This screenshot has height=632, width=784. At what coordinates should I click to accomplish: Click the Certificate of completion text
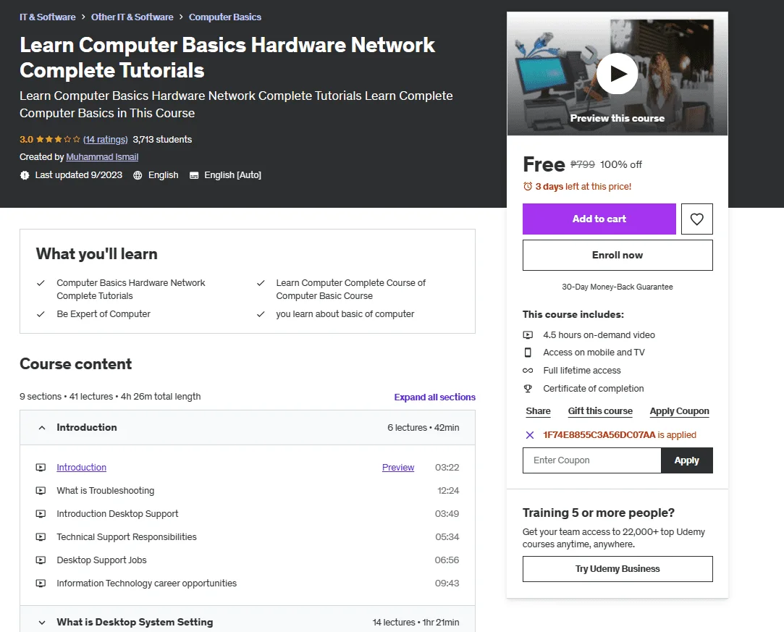click(x=594, y=389)
